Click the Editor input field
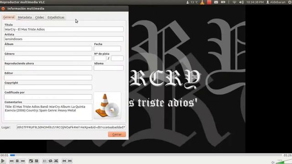 pos(48,77)
